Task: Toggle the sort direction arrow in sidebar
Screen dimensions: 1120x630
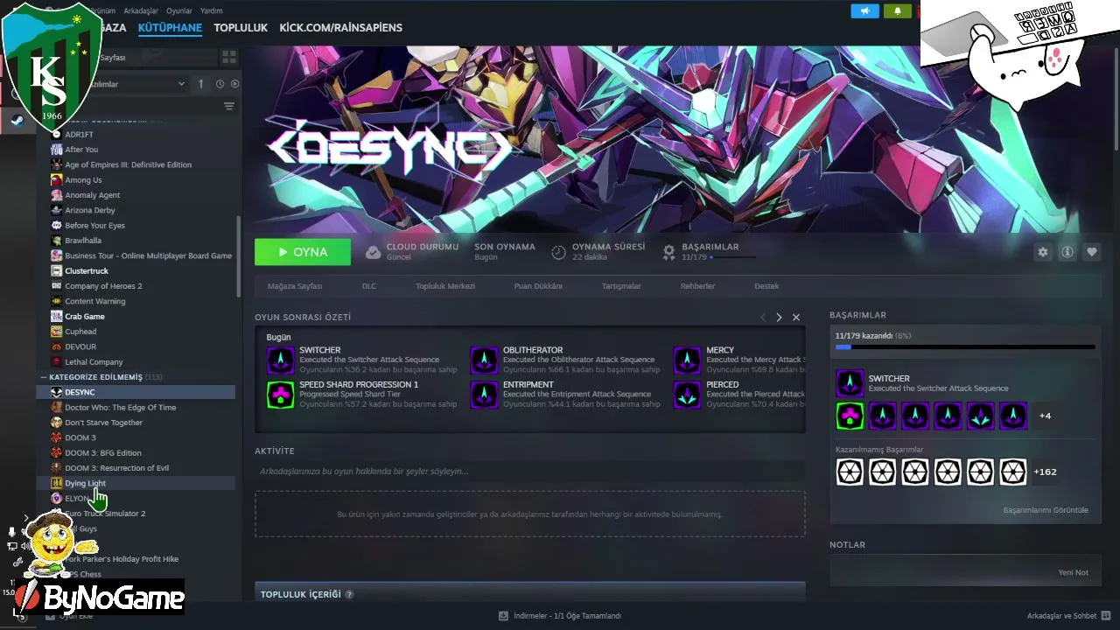Action: click(x=200, y=84)
